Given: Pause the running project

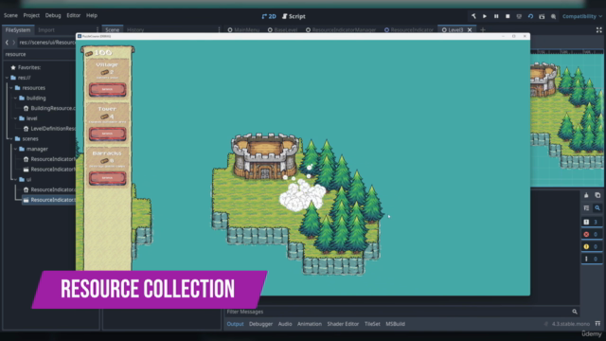Looking at the screenshot, I should pyautogui.click(x=496, y=16).
